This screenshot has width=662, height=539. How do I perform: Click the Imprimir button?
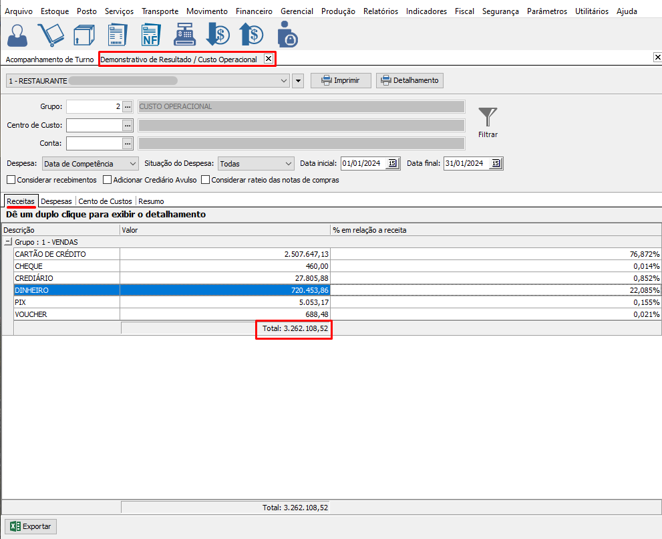tap(340, 80)
